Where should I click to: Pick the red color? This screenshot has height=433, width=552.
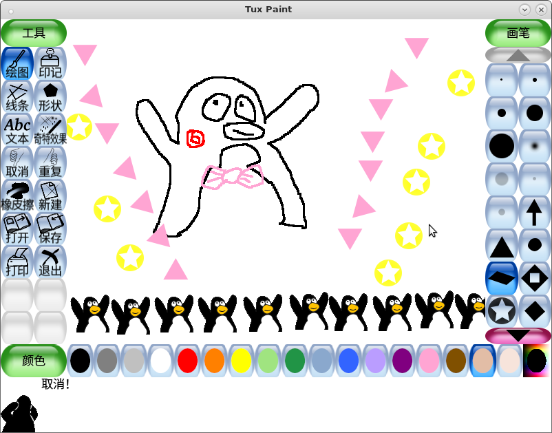(x=187, y=361)
